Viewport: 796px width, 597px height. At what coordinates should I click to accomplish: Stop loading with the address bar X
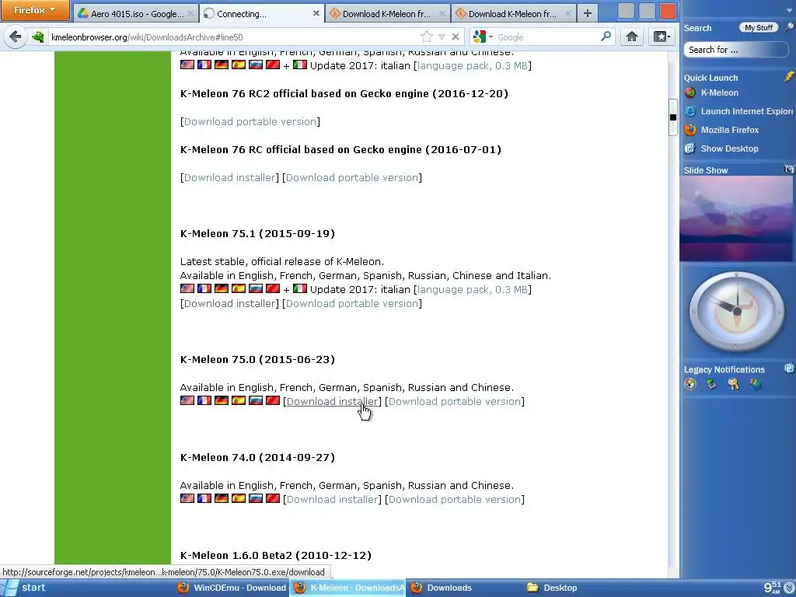coord(456,37)
